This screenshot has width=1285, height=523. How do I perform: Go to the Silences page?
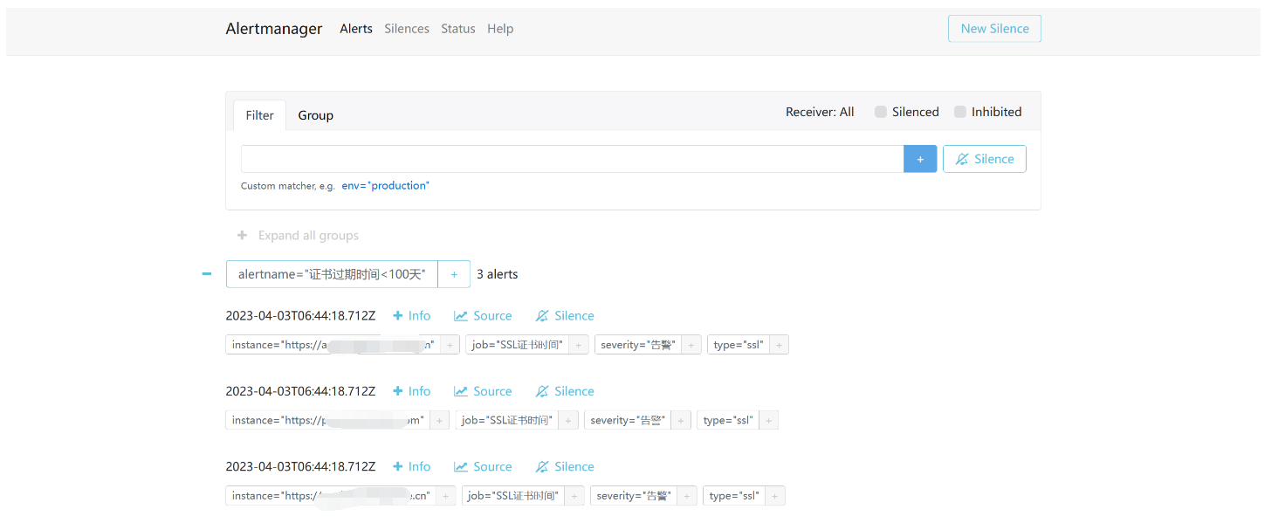(407, 29)
